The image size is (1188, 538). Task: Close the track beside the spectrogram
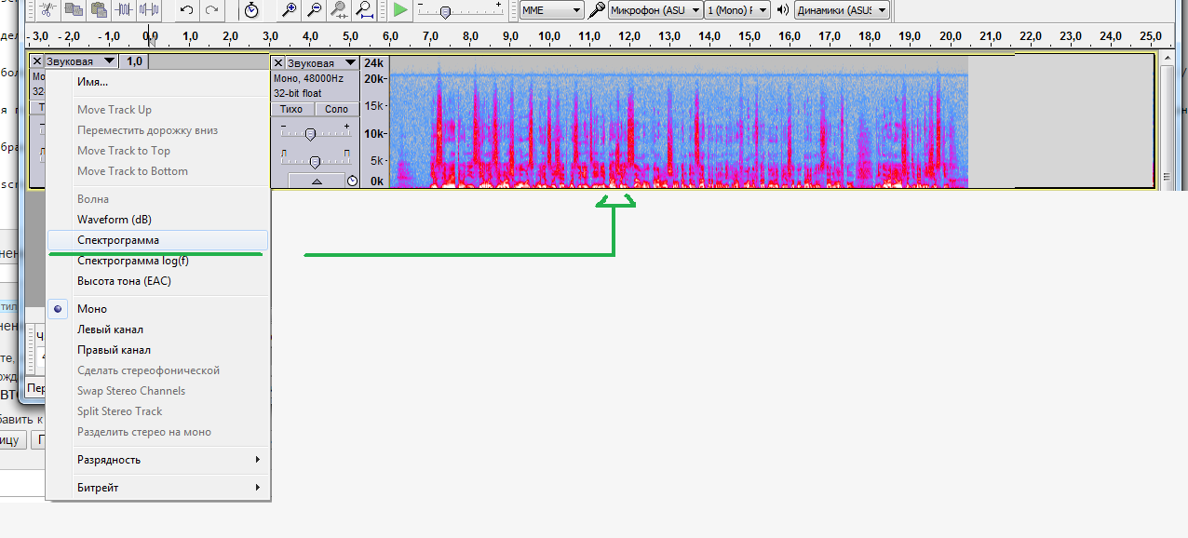[278, 62]
